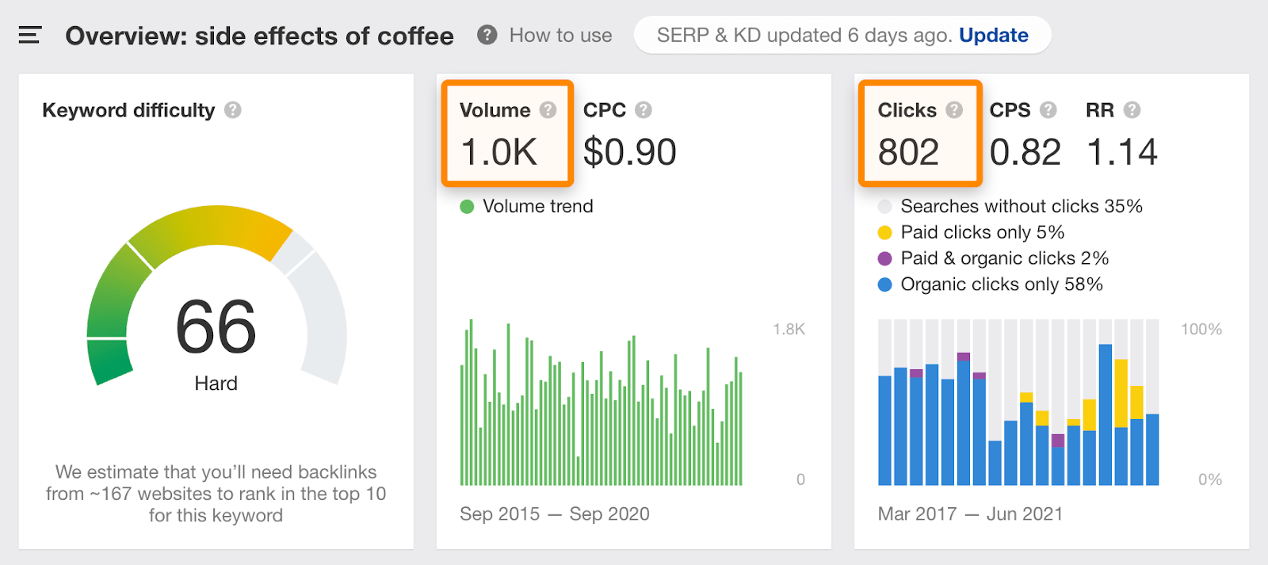Open the hamburger menu icon
Viewport: 1268px width, 565px height.
click(29, 35)
